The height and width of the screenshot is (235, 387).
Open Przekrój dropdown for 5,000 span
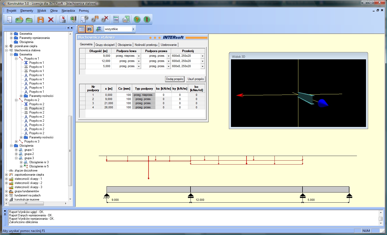coord(202,66)
